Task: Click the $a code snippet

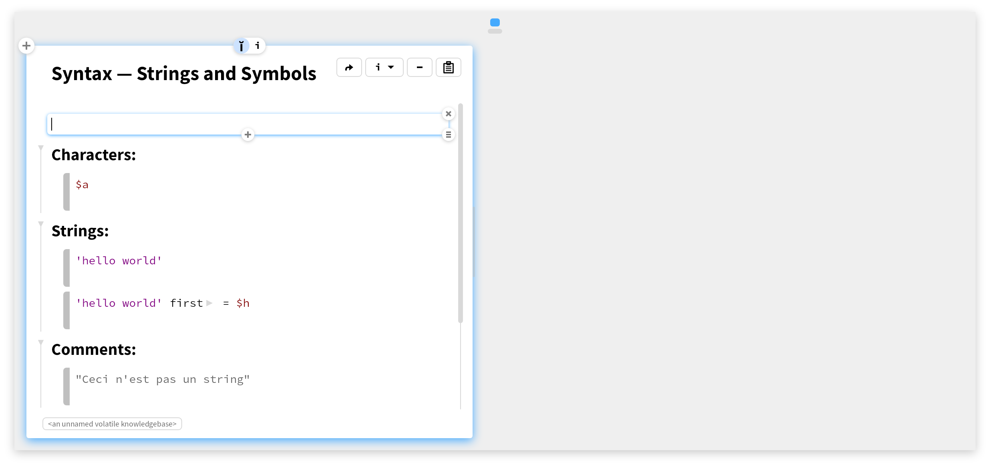Action: pos(82,185)
